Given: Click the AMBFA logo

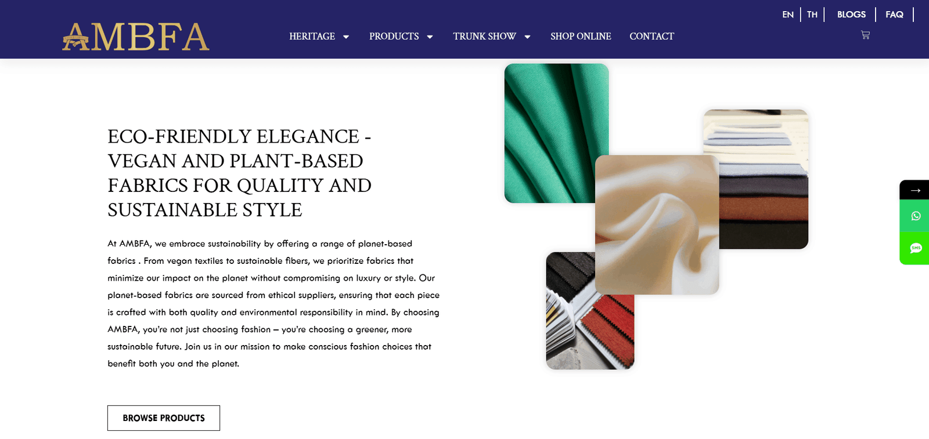Looking at the screenshot, I should [x=136, y=37].
